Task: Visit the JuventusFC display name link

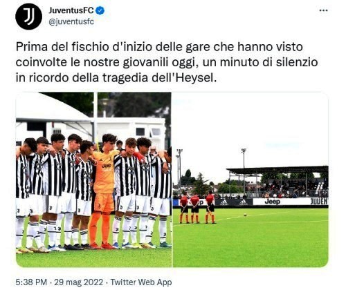Action: (71, 10)
